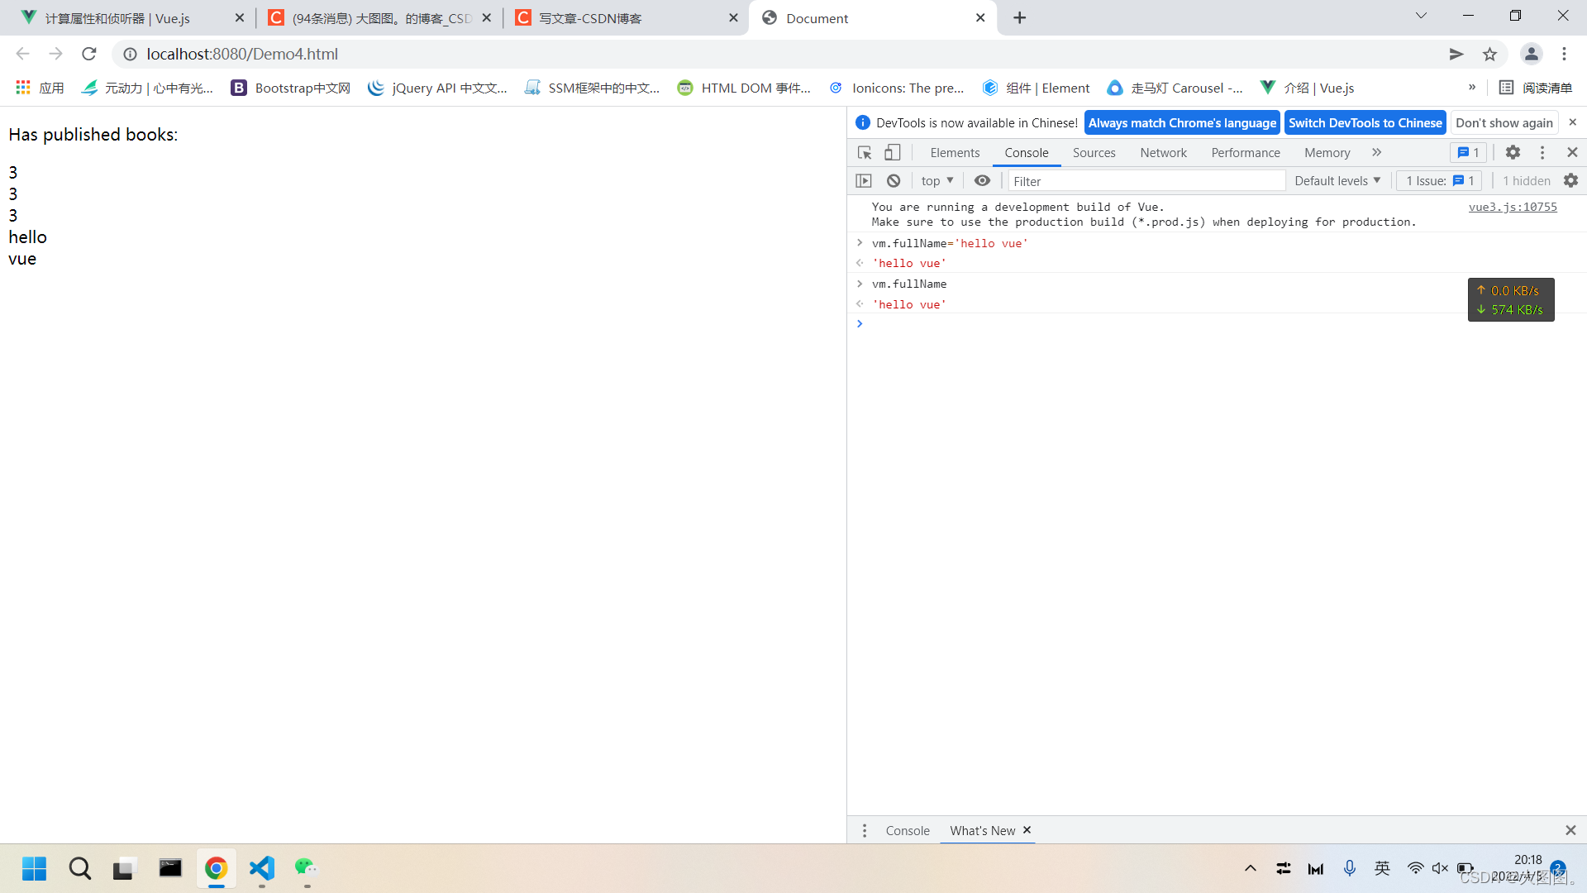Open the vue3.js:10755 source link
1587x893 pixels.
point(1512,208)
